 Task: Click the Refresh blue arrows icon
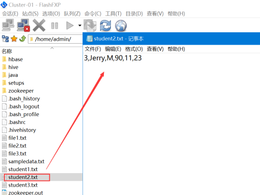click(105, 25)
